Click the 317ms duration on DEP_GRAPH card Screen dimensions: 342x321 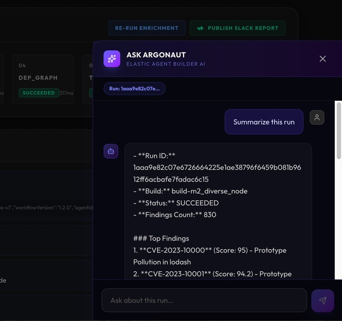[x=66, y=93]
